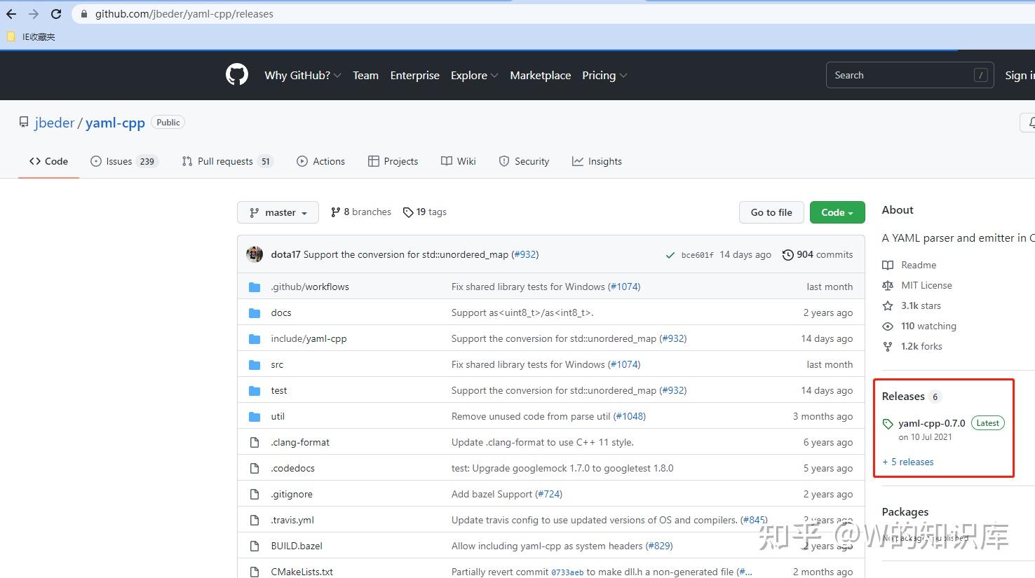This screenshot has width=1035, height=578.
Task: Open the docs folder
Action: click(281, 312)
